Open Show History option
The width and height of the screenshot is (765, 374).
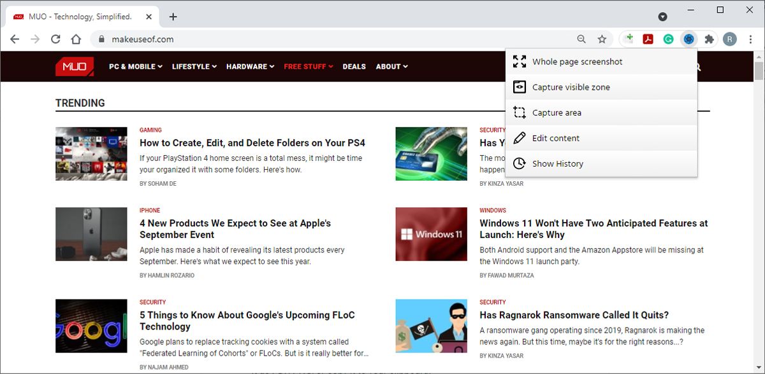[x=601, y=163]
